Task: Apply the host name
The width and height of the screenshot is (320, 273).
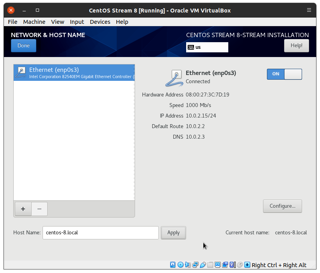Action: pyautogui.click(x=173, y=233)
